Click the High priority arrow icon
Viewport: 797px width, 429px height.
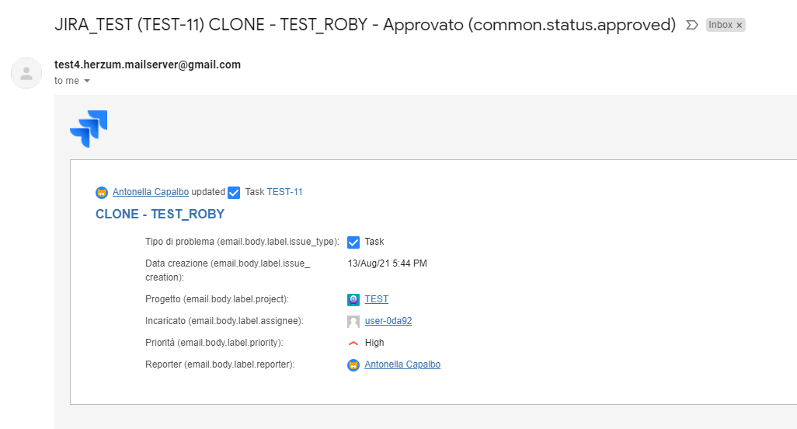[353, 343]
